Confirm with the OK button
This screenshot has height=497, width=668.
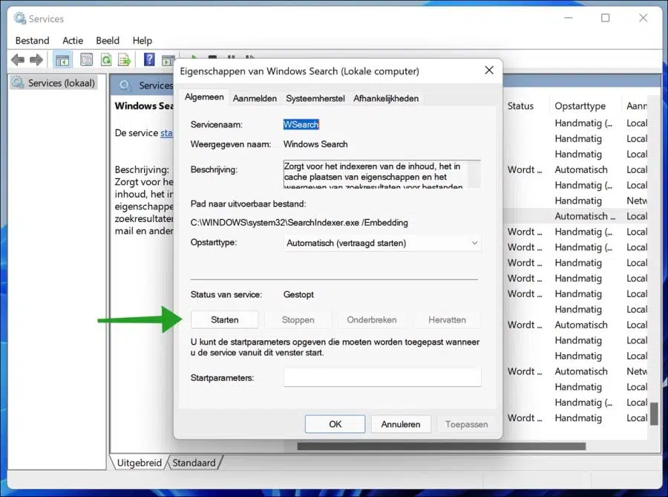click(x=335, y=424)
